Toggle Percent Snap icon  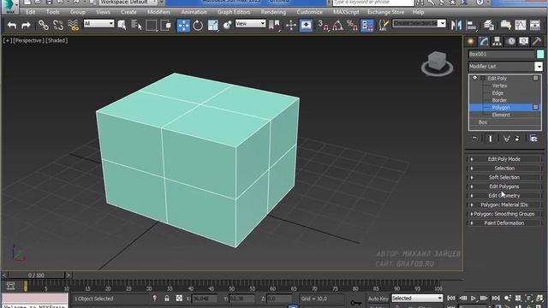click(x=352, y=25)
